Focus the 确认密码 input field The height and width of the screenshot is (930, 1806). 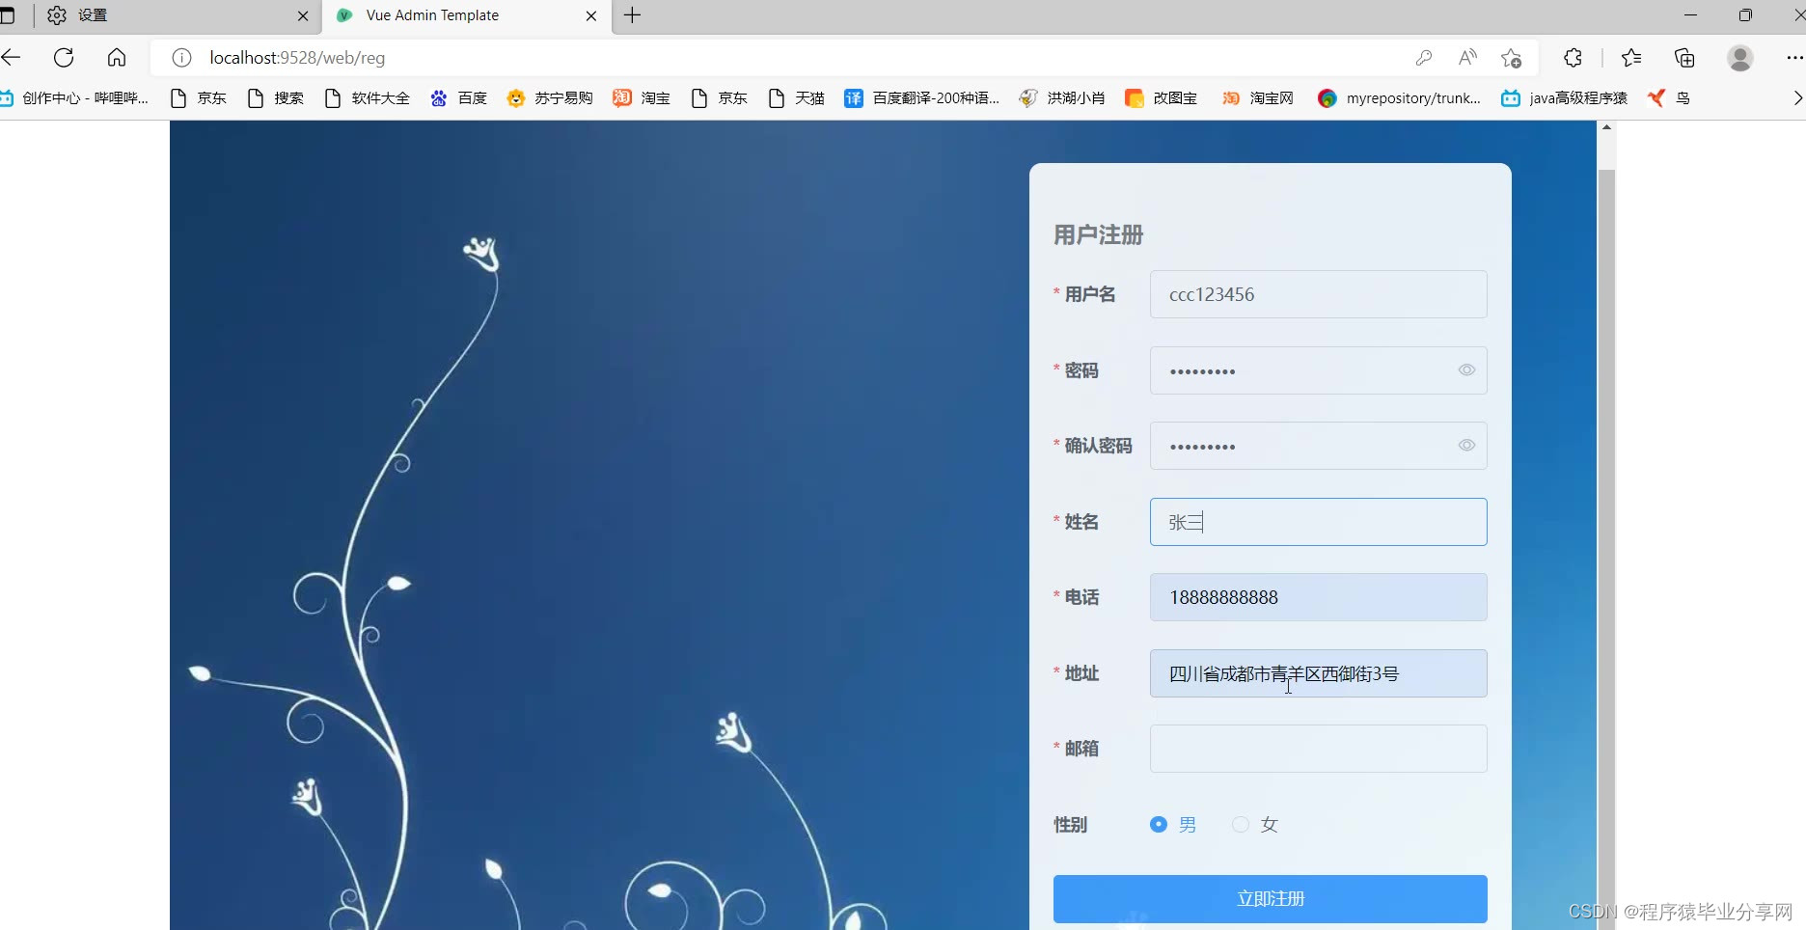(x=1319, y=446)
